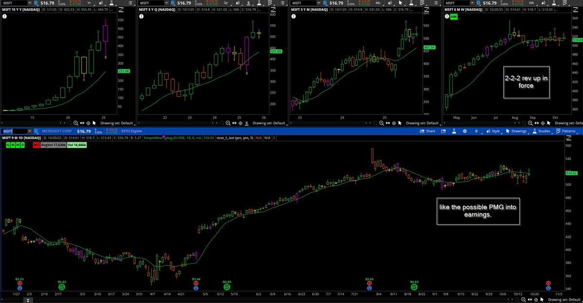Open chart mode icon in yearly MSFT panel

(x=101, y=3)
